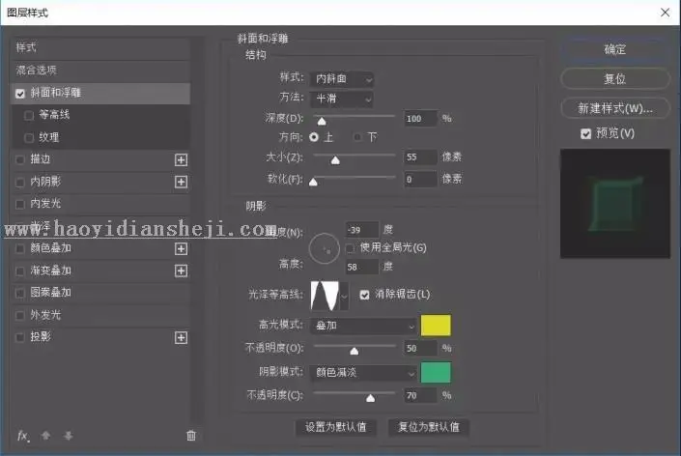Enable the 外发光 checkbox
681x456 pixels.
click(x=20, y=315)
